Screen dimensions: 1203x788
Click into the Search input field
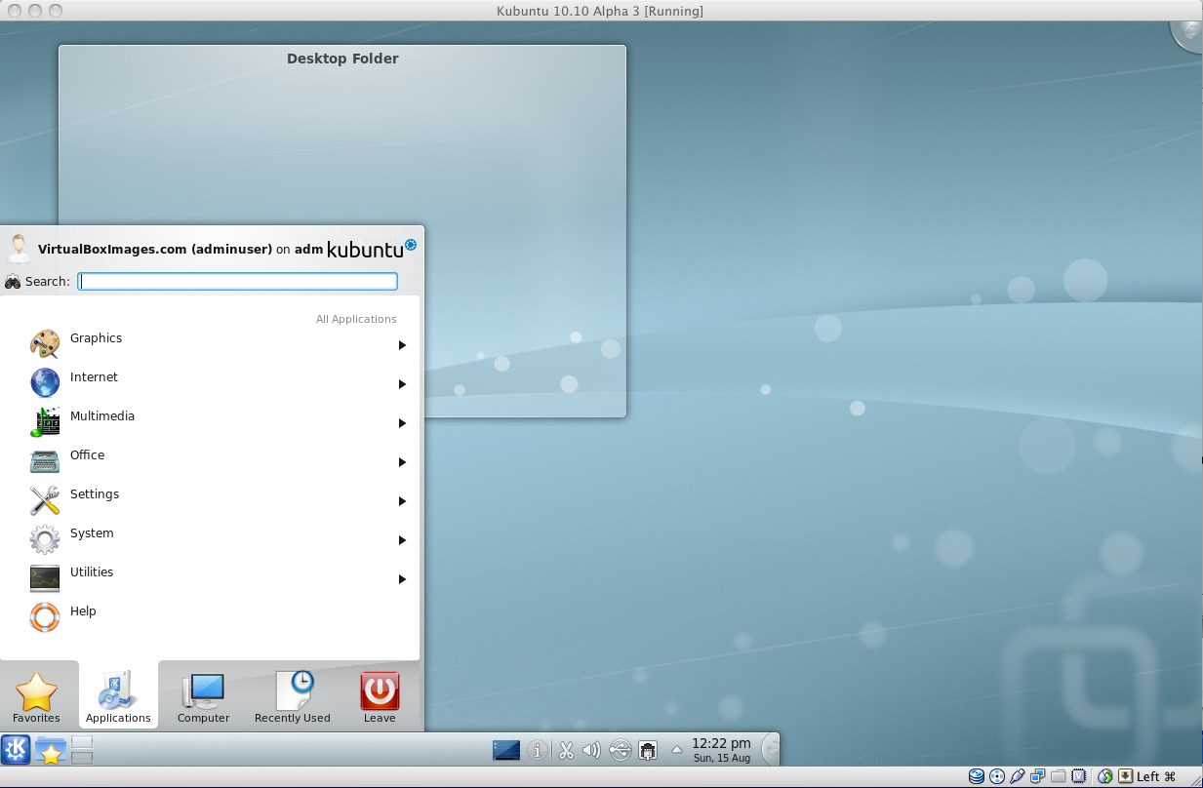click(238, 281)
